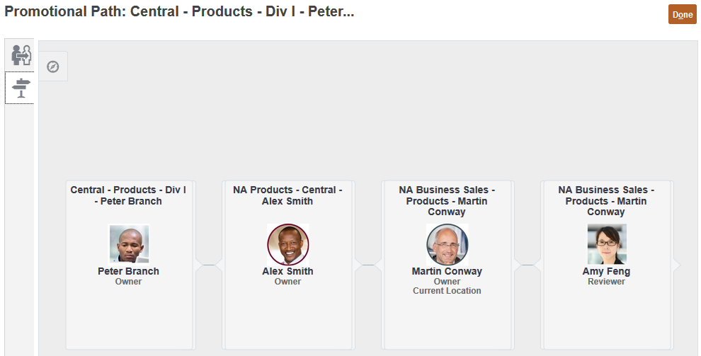Select the Alex Smith name label
Screen dimensions: 701x356
coord(287,271)
